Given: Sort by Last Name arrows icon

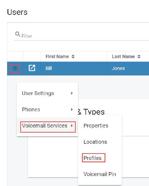Looking at the screenshot, I should pyautogui.click(x=139, y=56).
